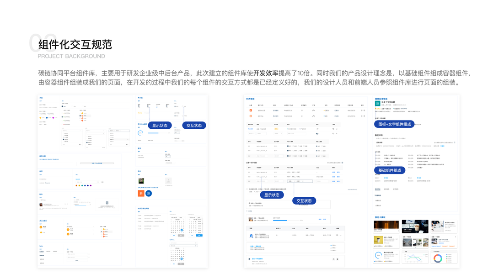488x274 pixels.
Task: Click the blue linear progress bar beside circular ring
Action: pos(157,133)
